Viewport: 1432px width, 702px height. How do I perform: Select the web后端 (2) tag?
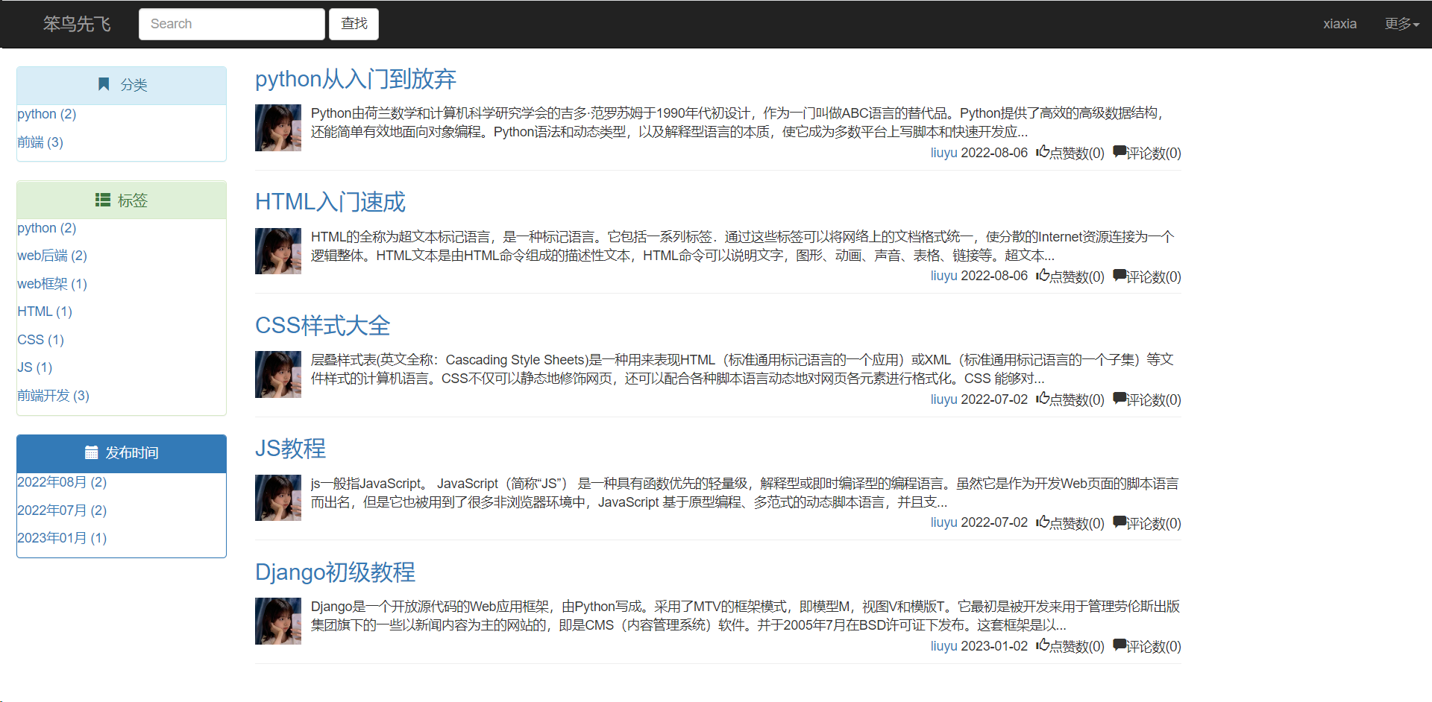click(52, 256)
